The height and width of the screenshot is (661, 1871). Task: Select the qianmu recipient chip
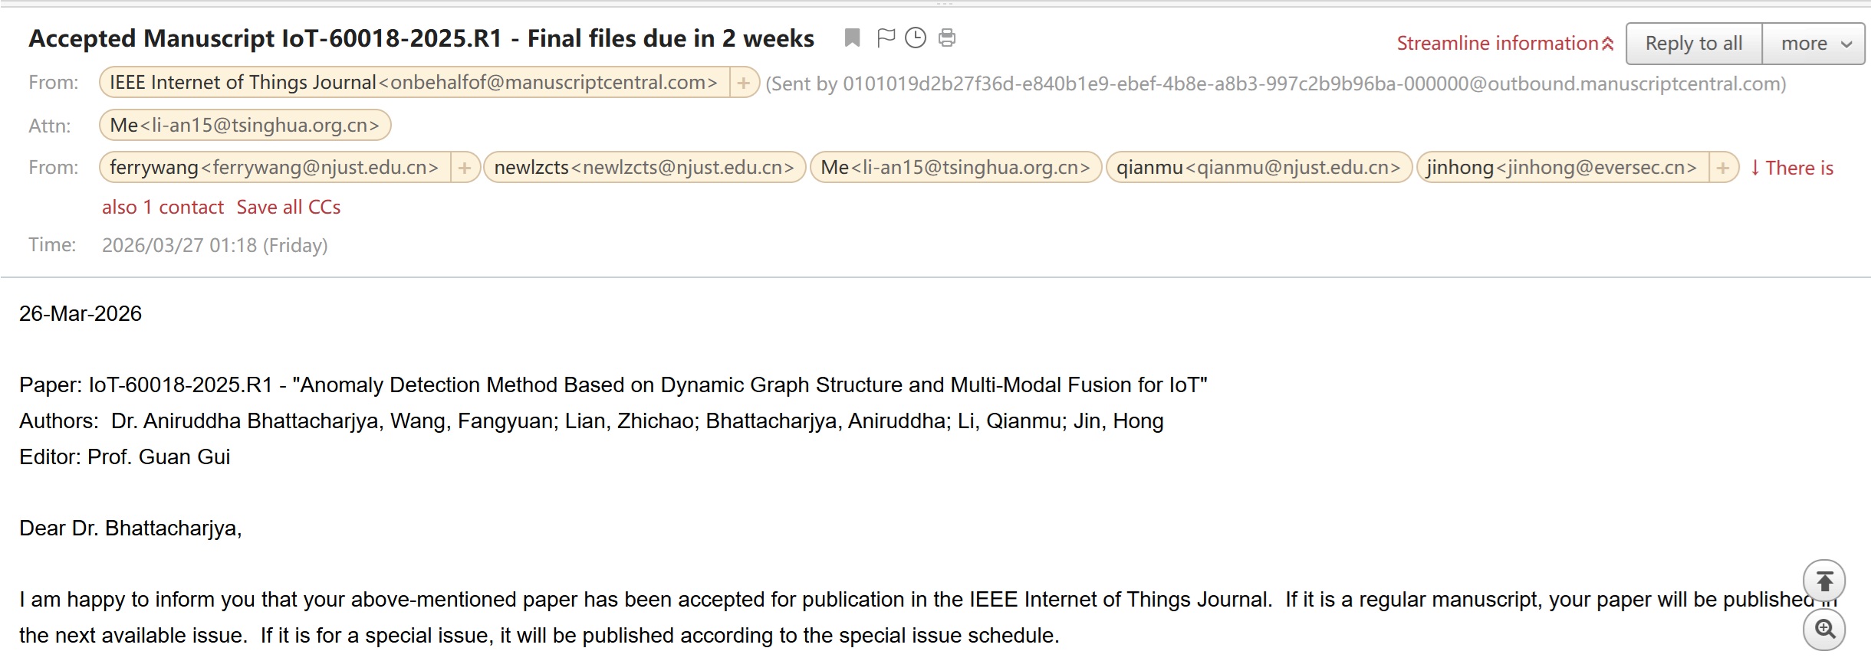pos(1258,168)
